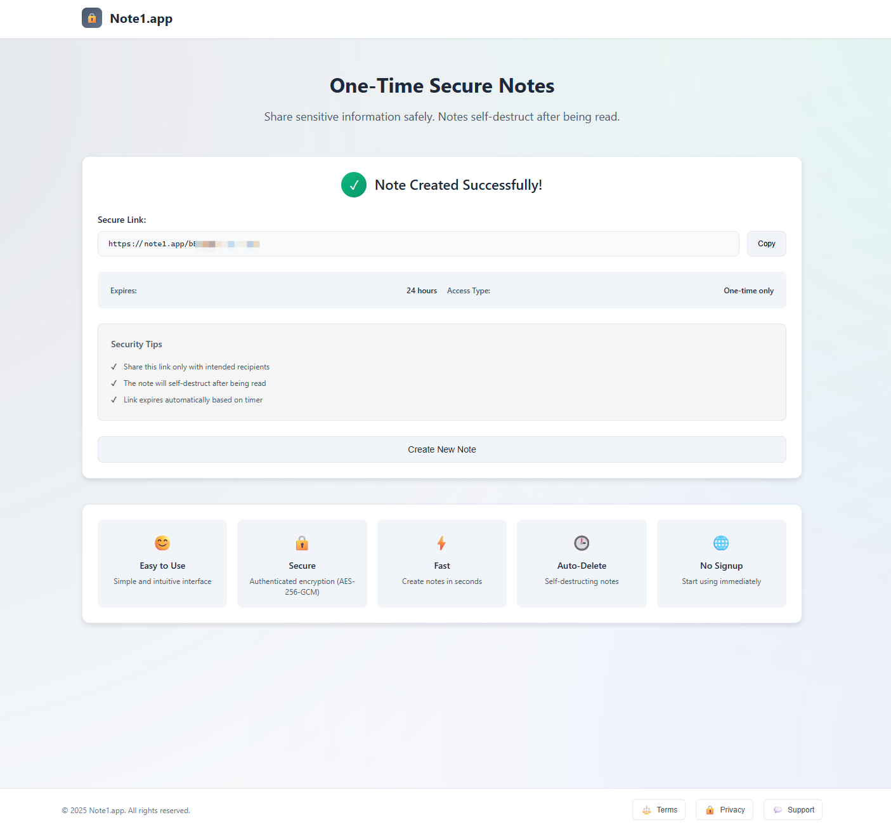Click the 'Share sensitive information safely' subtitle
891x829 pixels.
click(x=442, y=117)
